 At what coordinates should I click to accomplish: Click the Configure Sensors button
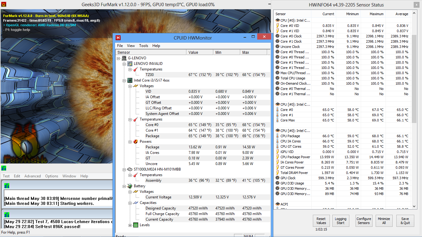[364, 221]
